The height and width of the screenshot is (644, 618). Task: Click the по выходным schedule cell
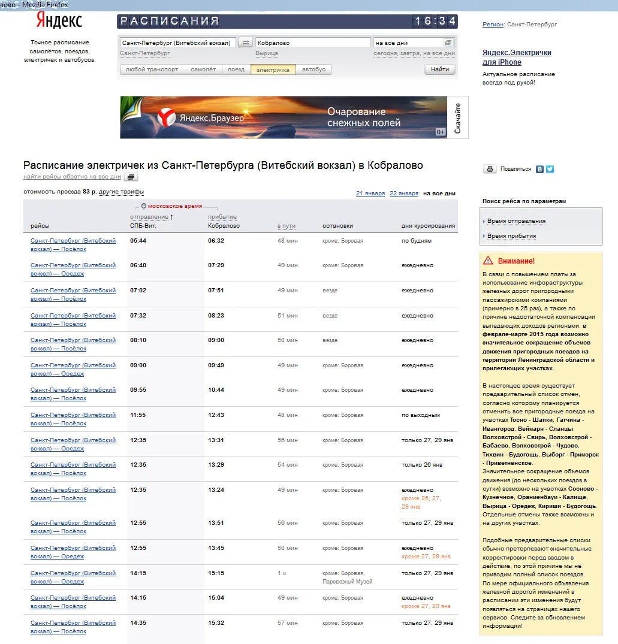tap(421, 415)
